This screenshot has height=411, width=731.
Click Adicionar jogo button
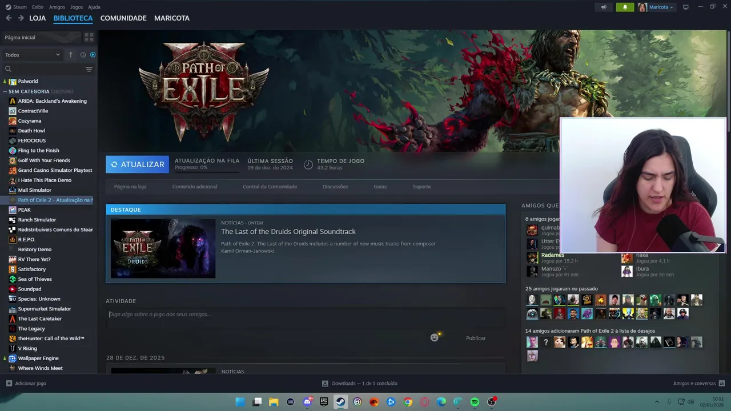pos(26,384)
